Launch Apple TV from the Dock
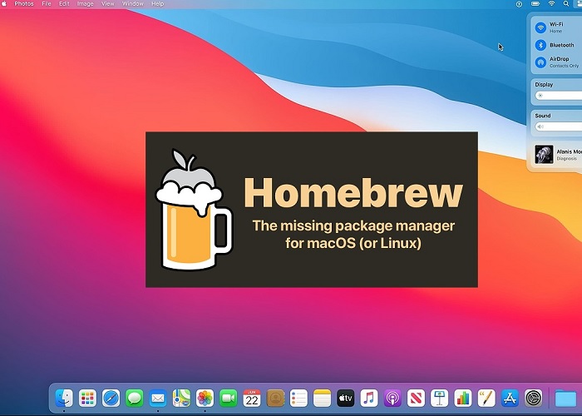The image size is (582, 416). (x=346, y=399)
